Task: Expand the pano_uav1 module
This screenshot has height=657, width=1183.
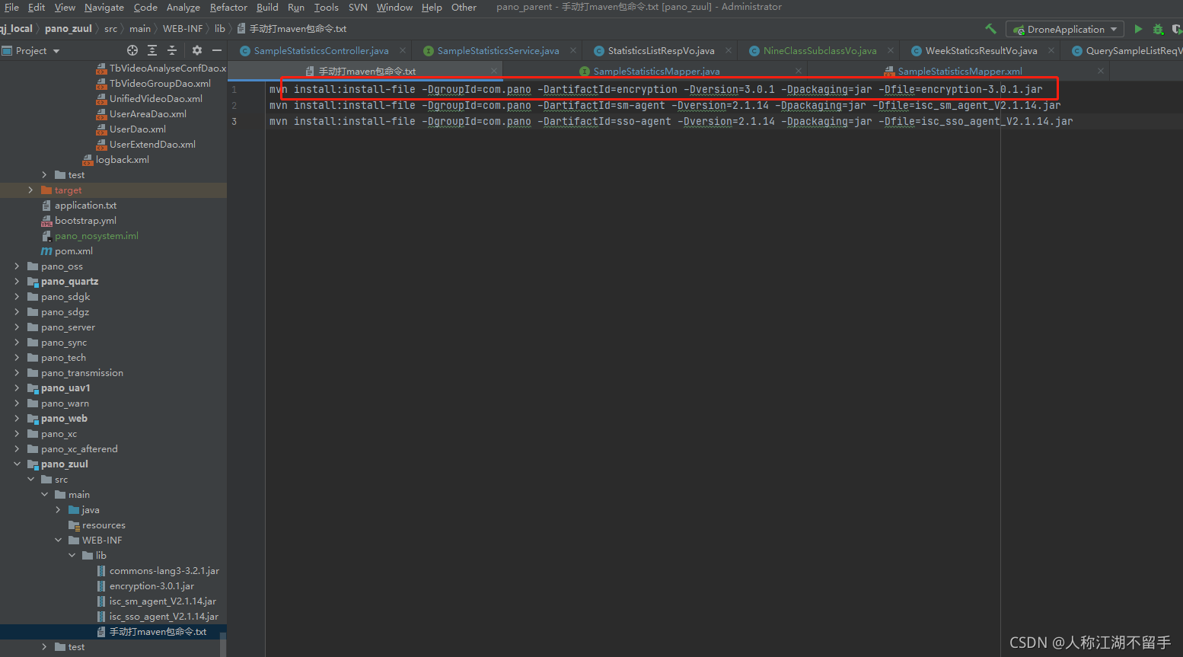Action: (17, 388)
